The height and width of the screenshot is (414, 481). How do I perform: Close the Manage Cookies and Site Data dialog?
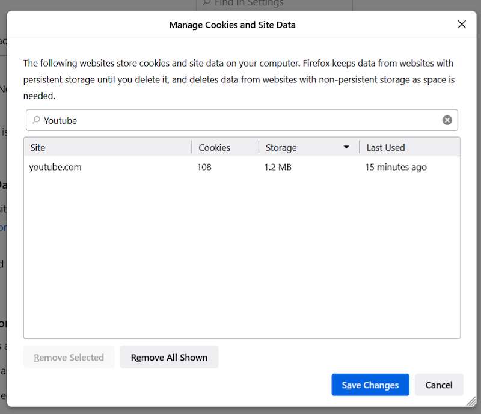pyautogui.click(x=462, y=25)
